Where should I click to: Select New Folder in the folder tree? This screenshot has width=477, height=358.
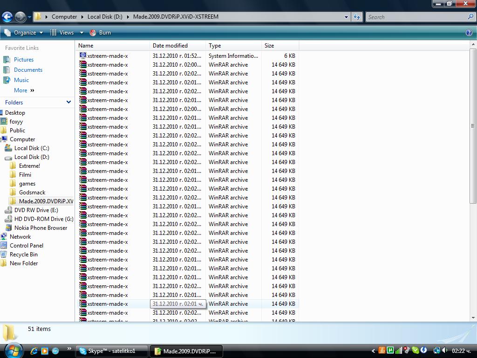(24, 263)
